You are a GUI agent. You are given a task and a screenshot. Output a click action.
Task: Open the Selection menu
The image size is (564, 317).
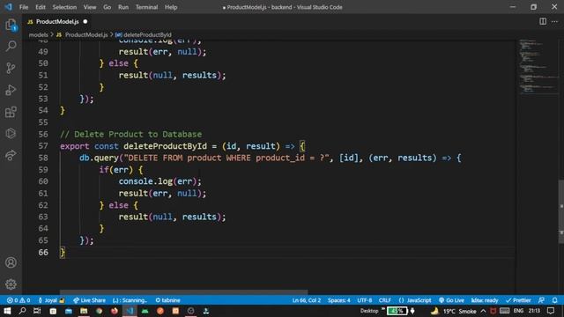64,7
